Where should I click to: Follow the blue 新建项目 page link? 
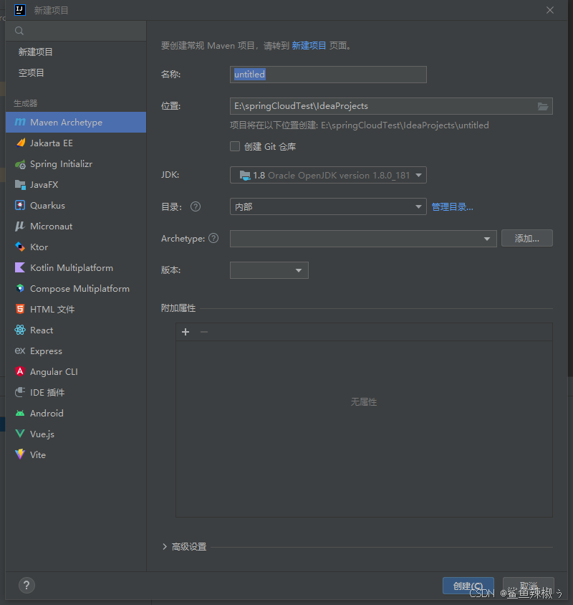click(x=309, y=46)
